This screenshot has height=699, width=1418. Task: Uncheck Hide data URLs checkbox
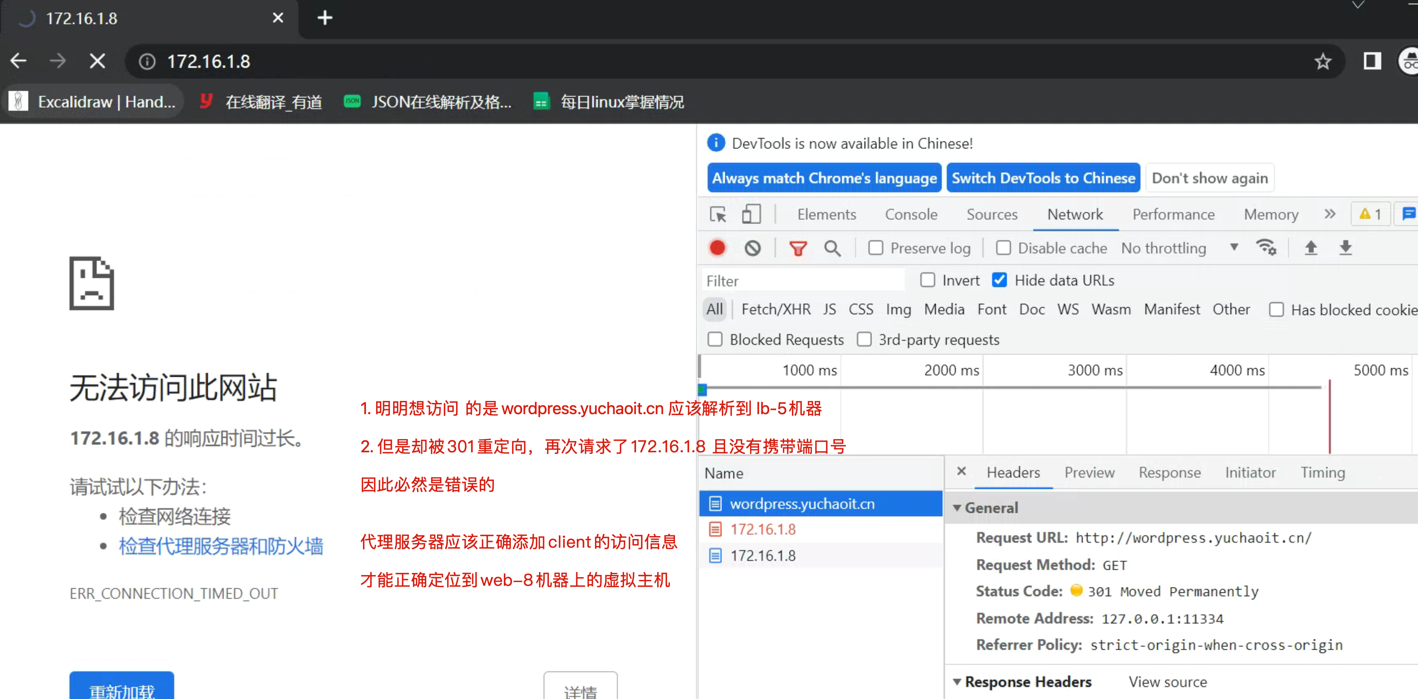tap(999, 280)
